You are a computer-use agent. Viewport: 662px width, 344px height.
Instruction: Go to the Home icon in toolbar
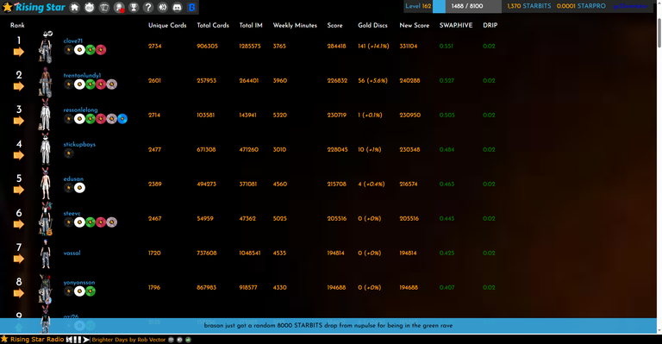[x=75, y=7]
